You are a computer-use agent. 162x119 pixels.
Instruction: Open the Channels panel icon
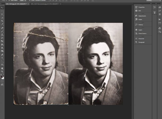coord(160,28)
